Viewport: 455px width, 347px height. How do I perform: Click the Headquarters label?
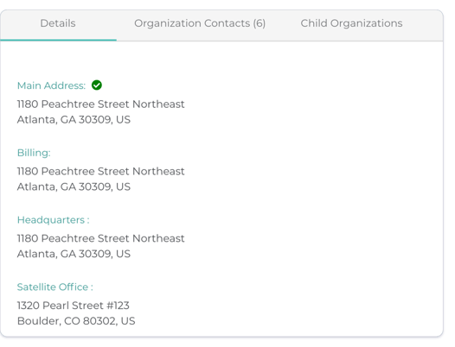click(x=53, y=220)
